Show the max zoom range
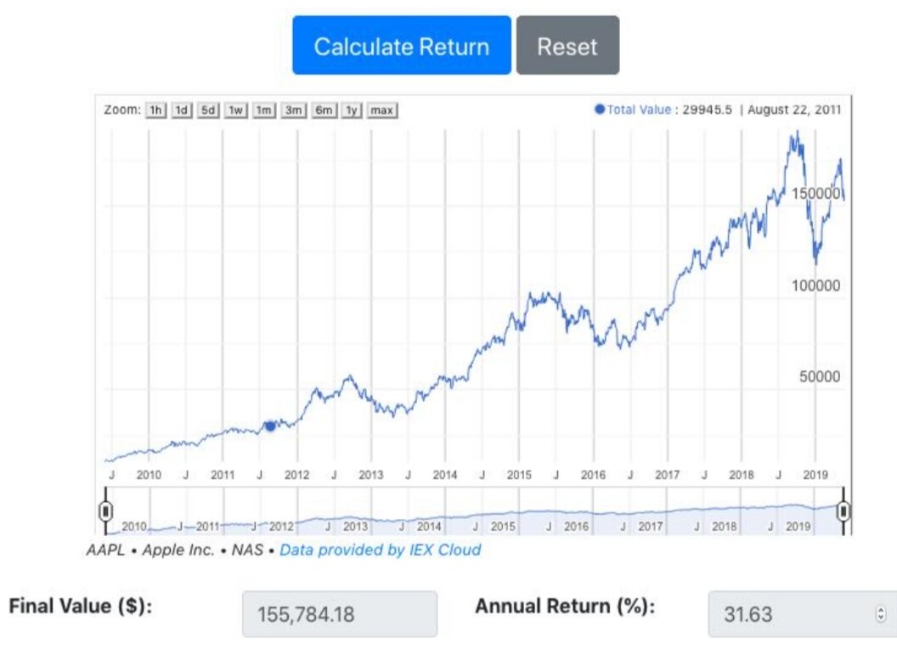This screenshot has width=897, height=655. [x=382, y=110]
